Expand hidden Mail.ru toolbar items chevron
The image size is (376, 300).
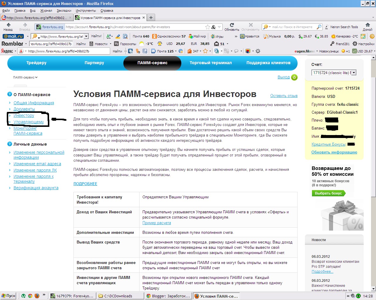pyautogui.click(x=236, y=37)
